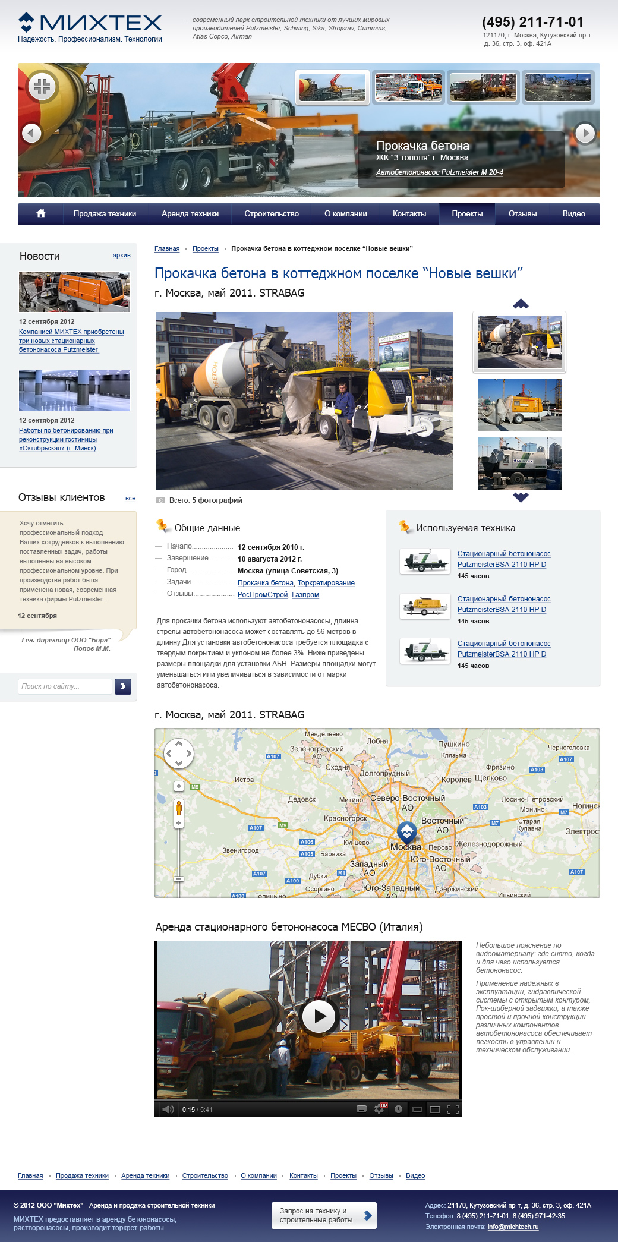Mute the video volume icon

tap(168, 1109)
